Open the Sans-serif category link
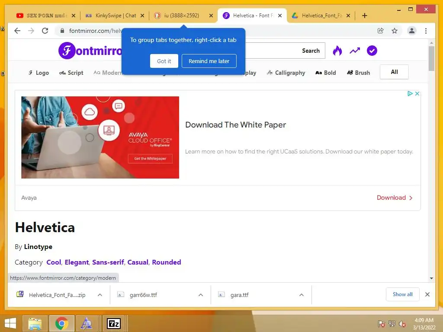This screenshot has height=332, width=443. click(x=108, y=262)
